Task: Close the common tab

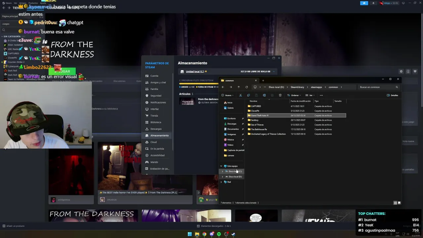Action: (255, 80)
